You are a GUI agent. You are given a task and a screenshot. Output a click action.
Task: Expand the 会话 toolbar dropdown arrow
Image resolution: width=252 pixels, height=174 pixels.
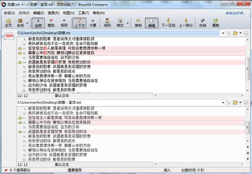[27, 23]
